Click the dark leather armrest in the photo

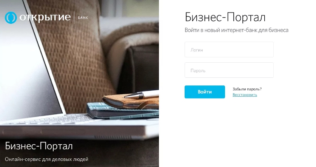(x=139, y=68)
